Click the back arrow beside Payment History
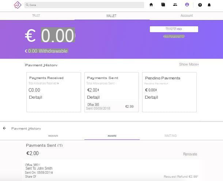This screenshot has height=181, width=223. 4,129
